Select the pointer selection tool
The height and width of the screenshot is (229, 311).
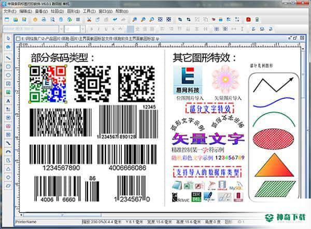(x=8, y=38)
